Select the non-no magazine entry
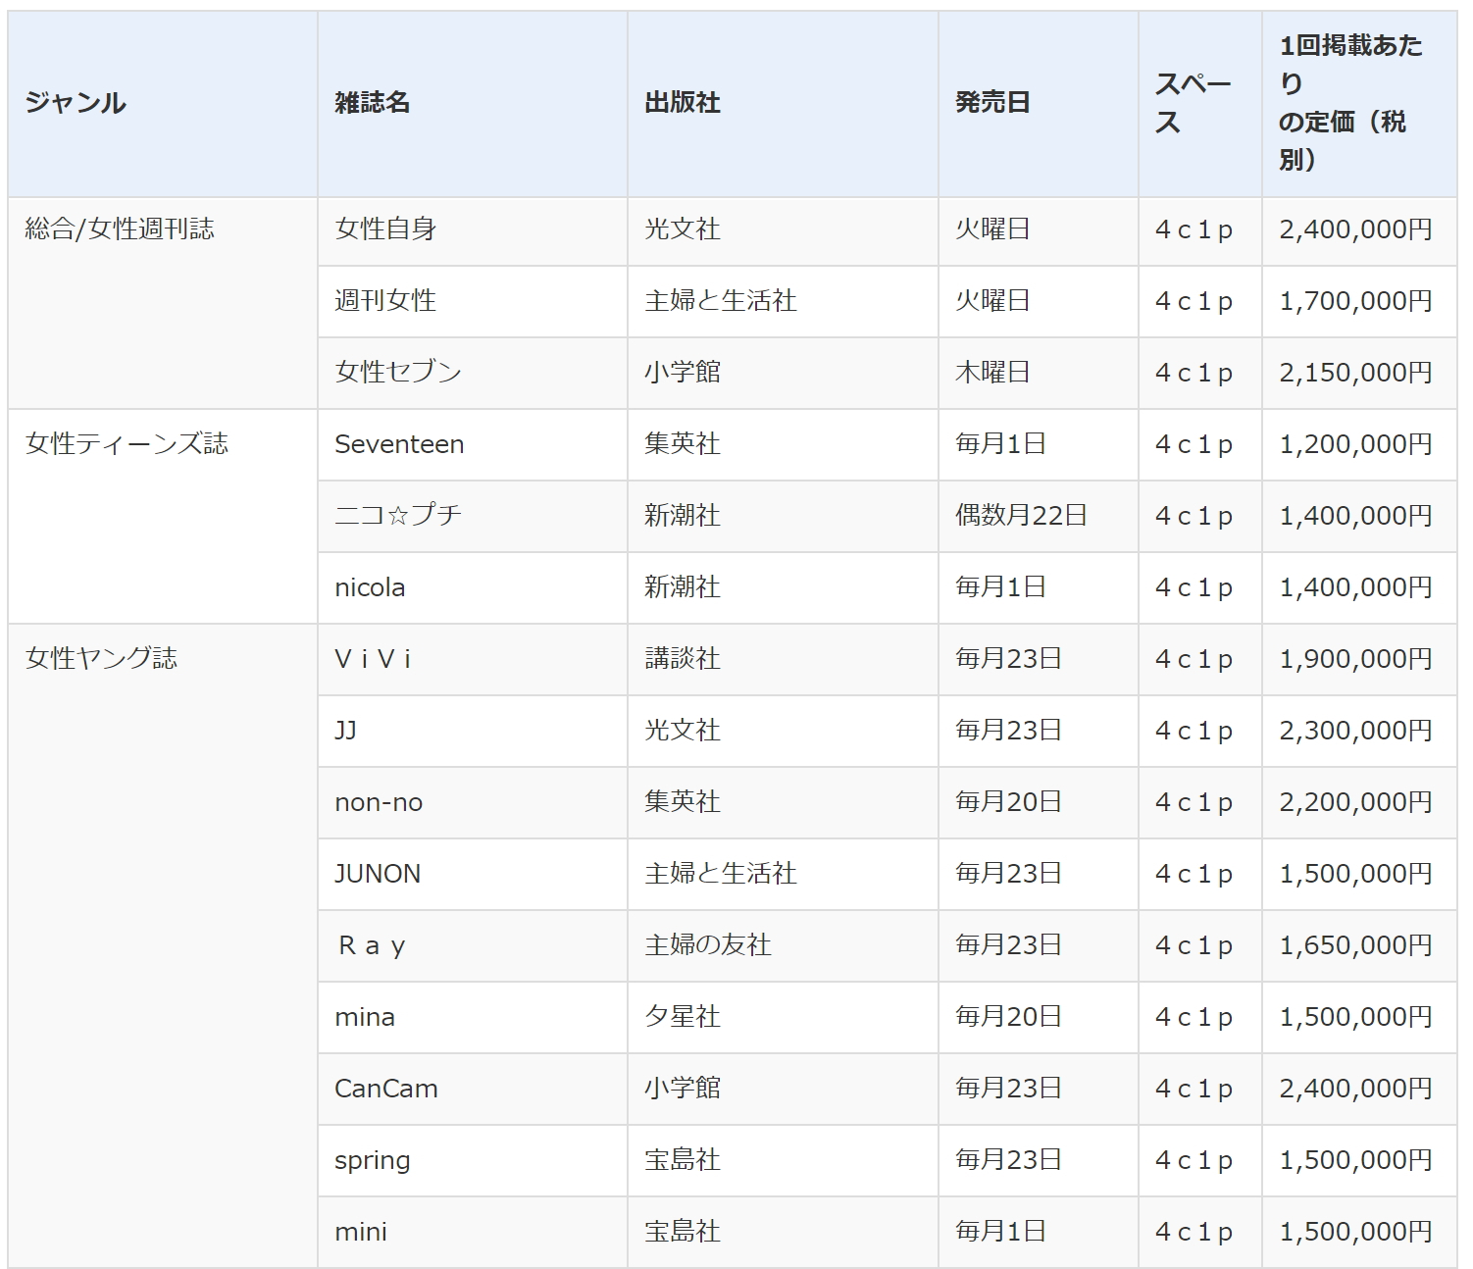Viewport: 1473px width, 1269px height. point(379,802)
